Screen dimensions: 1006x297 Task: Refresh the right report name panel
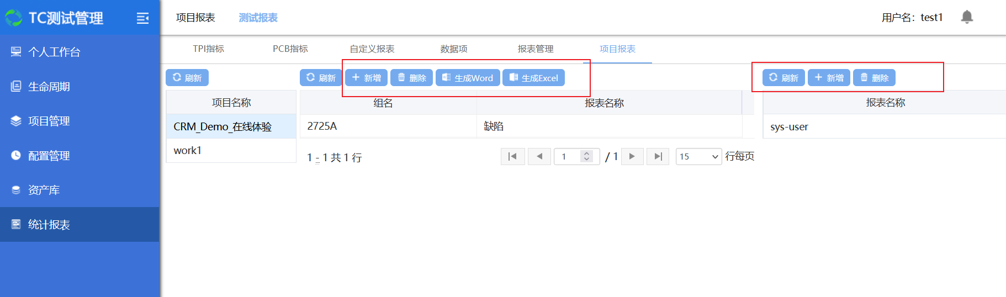(784, 78)
